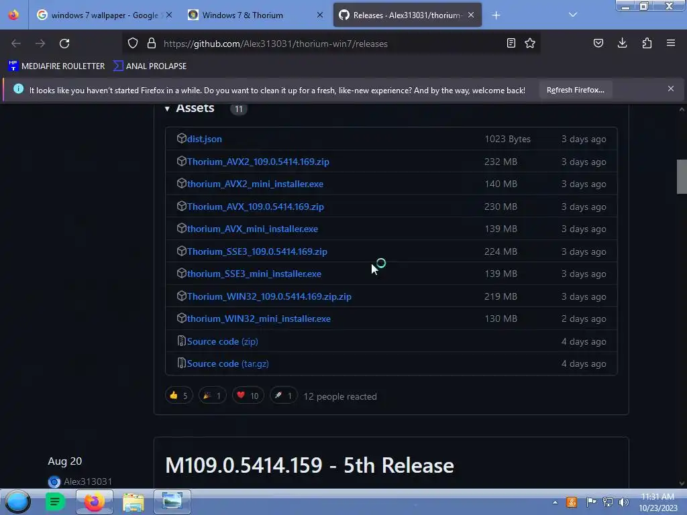Screen dimensions: 687x515
Task: Click the site padlock icon
Action: (x=152, y=44)
